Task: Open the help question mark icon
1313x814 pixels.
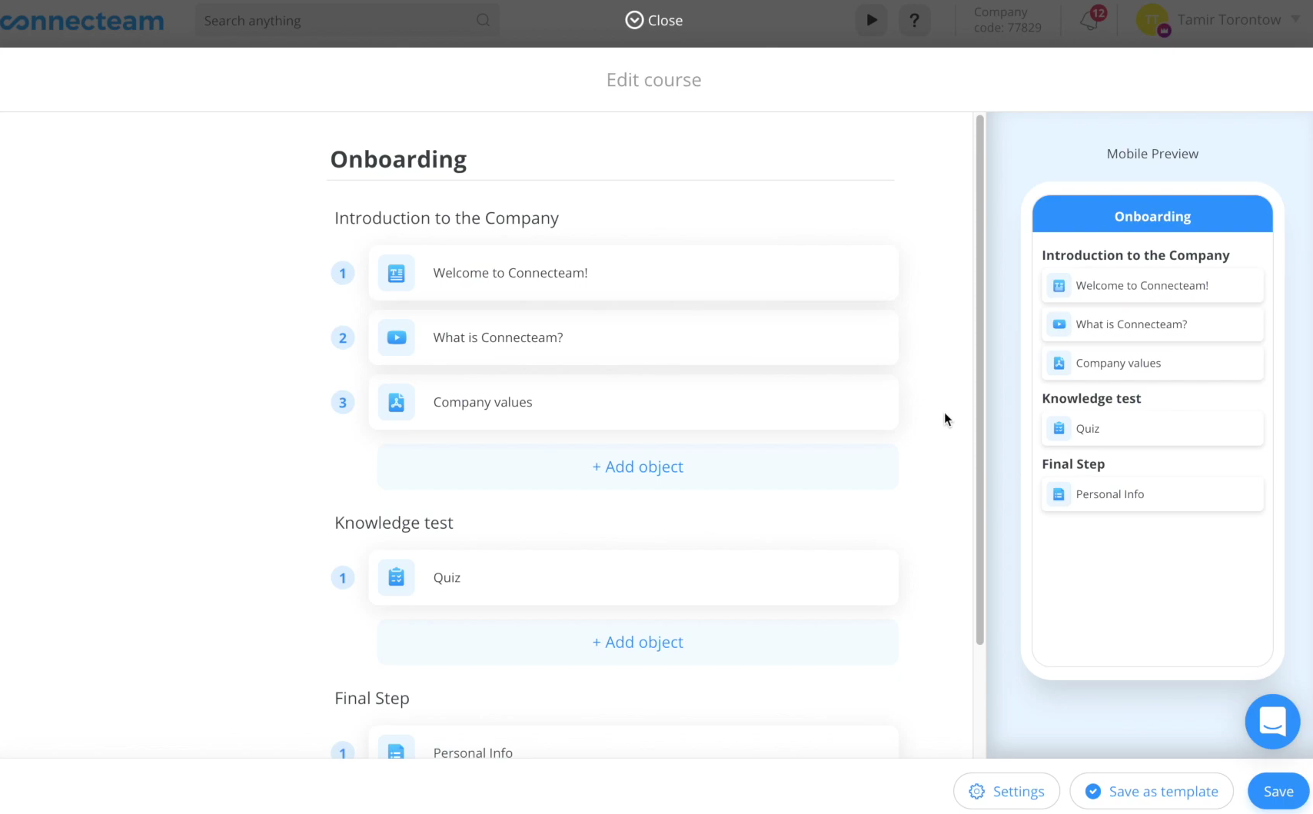Action: click(914, 20)
